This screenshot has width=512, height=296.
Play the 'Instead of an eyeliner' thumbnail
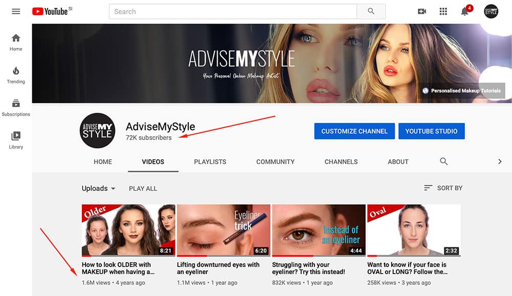point(318,230)
